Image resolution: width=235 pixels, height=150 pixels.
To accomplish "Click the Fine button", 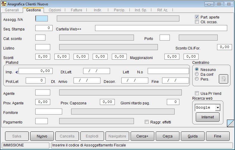I will point(218,136).
